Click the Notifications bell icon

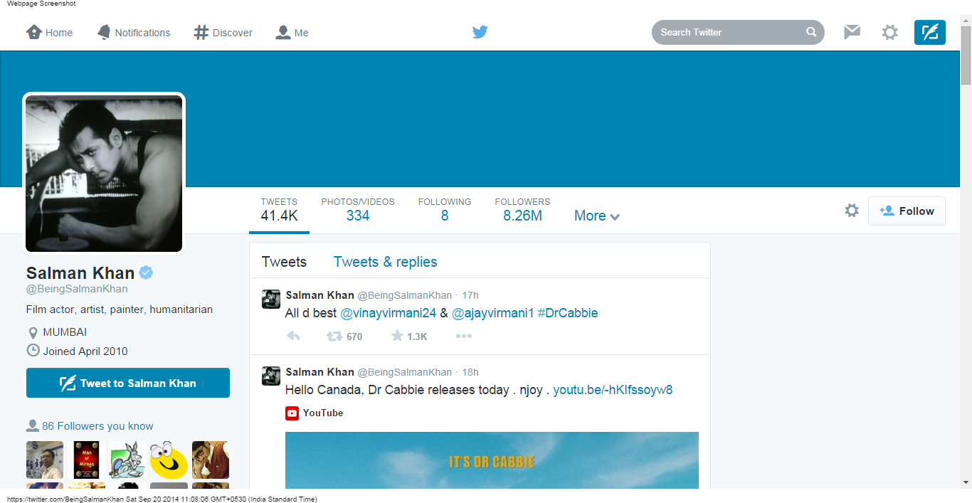[x=104, y=31]
